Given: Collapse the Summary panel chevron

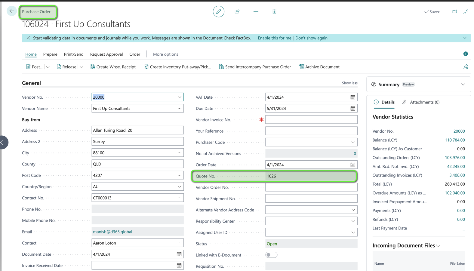Looking at the screenshot, I should (463, 85).
